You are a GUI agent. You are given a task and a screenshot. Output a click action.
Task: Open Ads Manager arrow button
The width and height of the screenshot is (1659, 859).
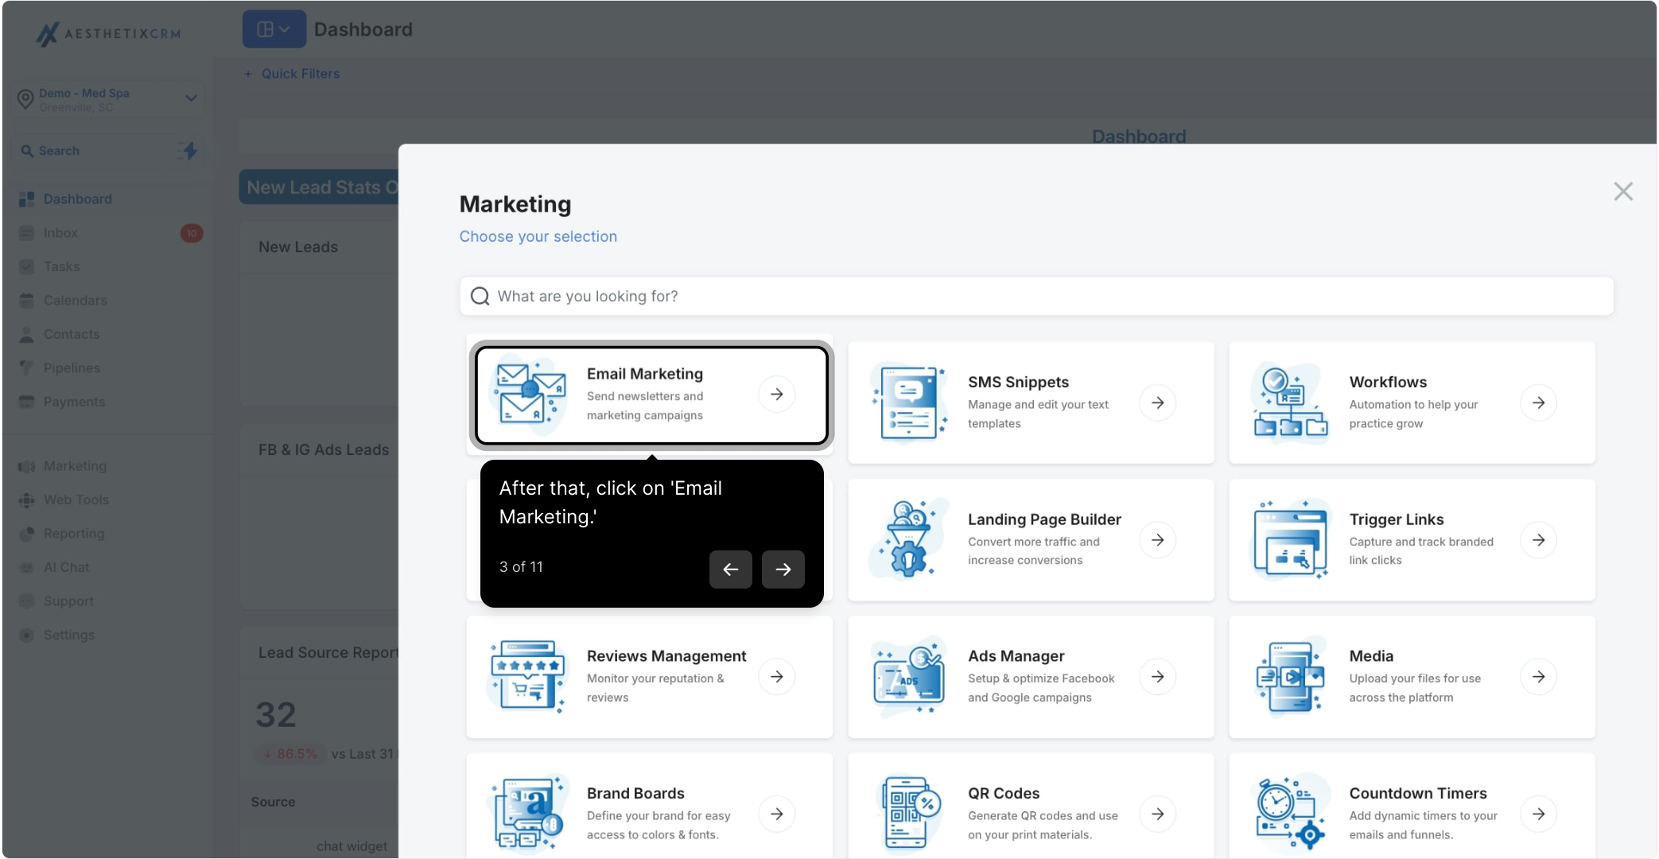click(1158, 677)
